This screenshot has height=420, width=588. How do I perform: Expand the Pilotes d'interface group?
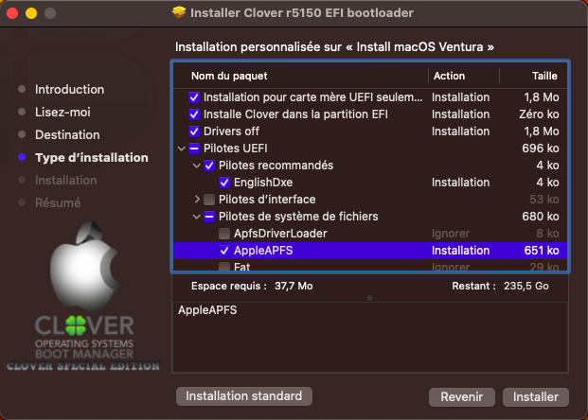[197, 200]
